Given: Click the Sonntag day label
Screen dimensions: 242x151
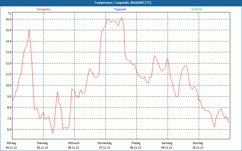Looking at the screenshot, I should [198, 143].
